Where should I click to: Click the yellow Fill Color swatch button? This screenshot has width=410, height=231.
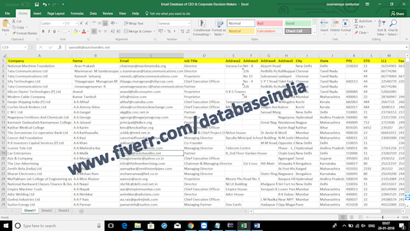click(75, 31)
